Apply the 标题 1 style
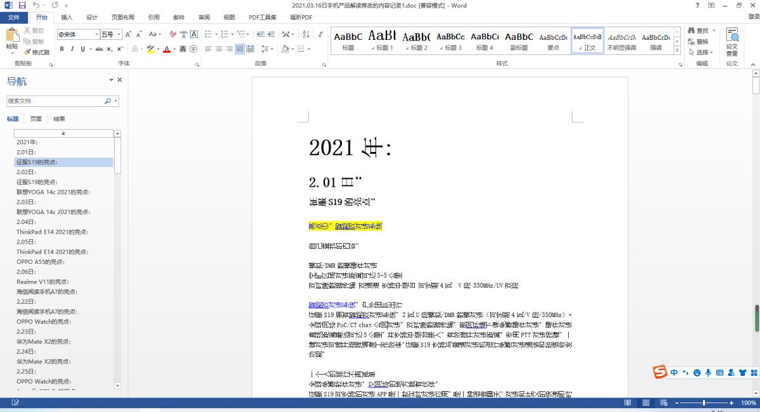Screen dimensions: 760x412 point(383,41)
